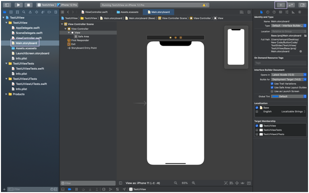309x193 pixels.
Task: Click View Controller Scene in the jump bar
Action: pyautogui.click(x=172, y=18)
